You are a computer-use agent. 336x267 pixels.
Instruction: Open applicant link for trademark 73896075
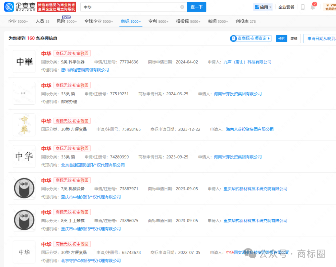[x=255, y=221]
